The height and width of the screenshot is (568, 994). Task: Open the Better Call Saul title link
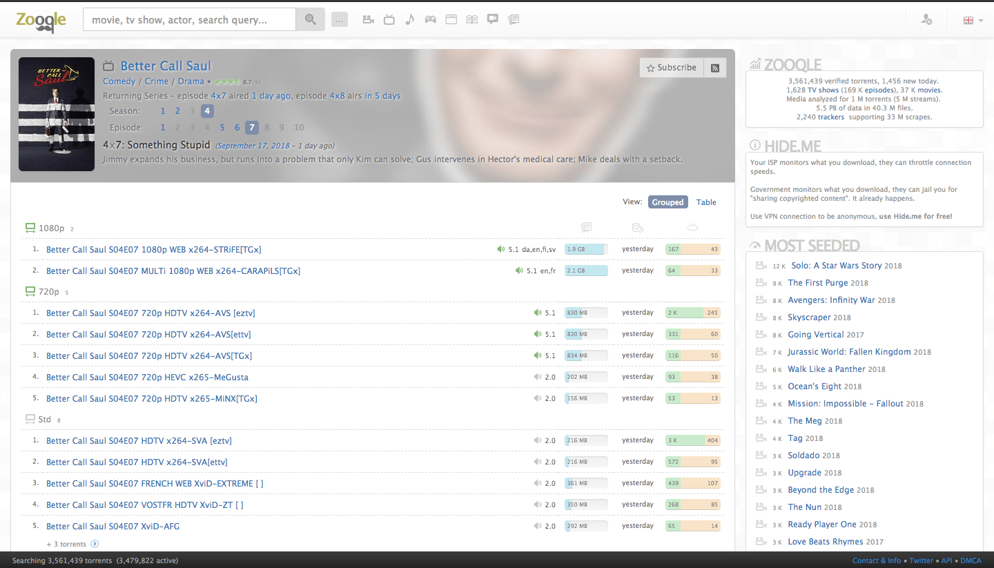coord(166,66)
